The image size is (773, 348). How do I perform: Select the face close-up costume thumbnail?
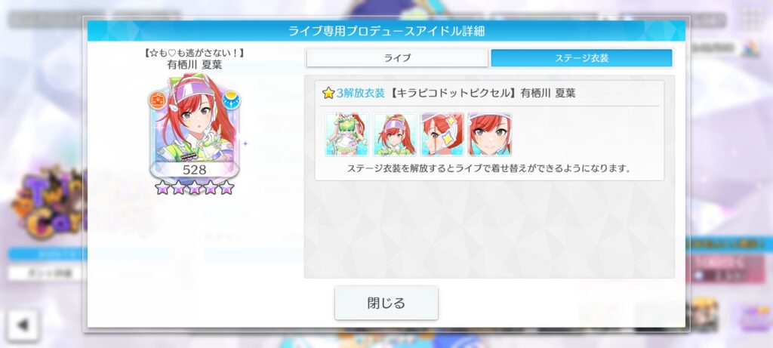click(x=490, y=134)
